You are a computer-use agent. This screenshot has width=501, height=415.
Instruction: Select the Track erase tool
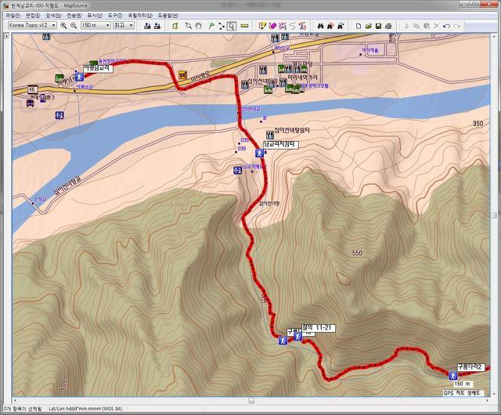coord(272,26)
